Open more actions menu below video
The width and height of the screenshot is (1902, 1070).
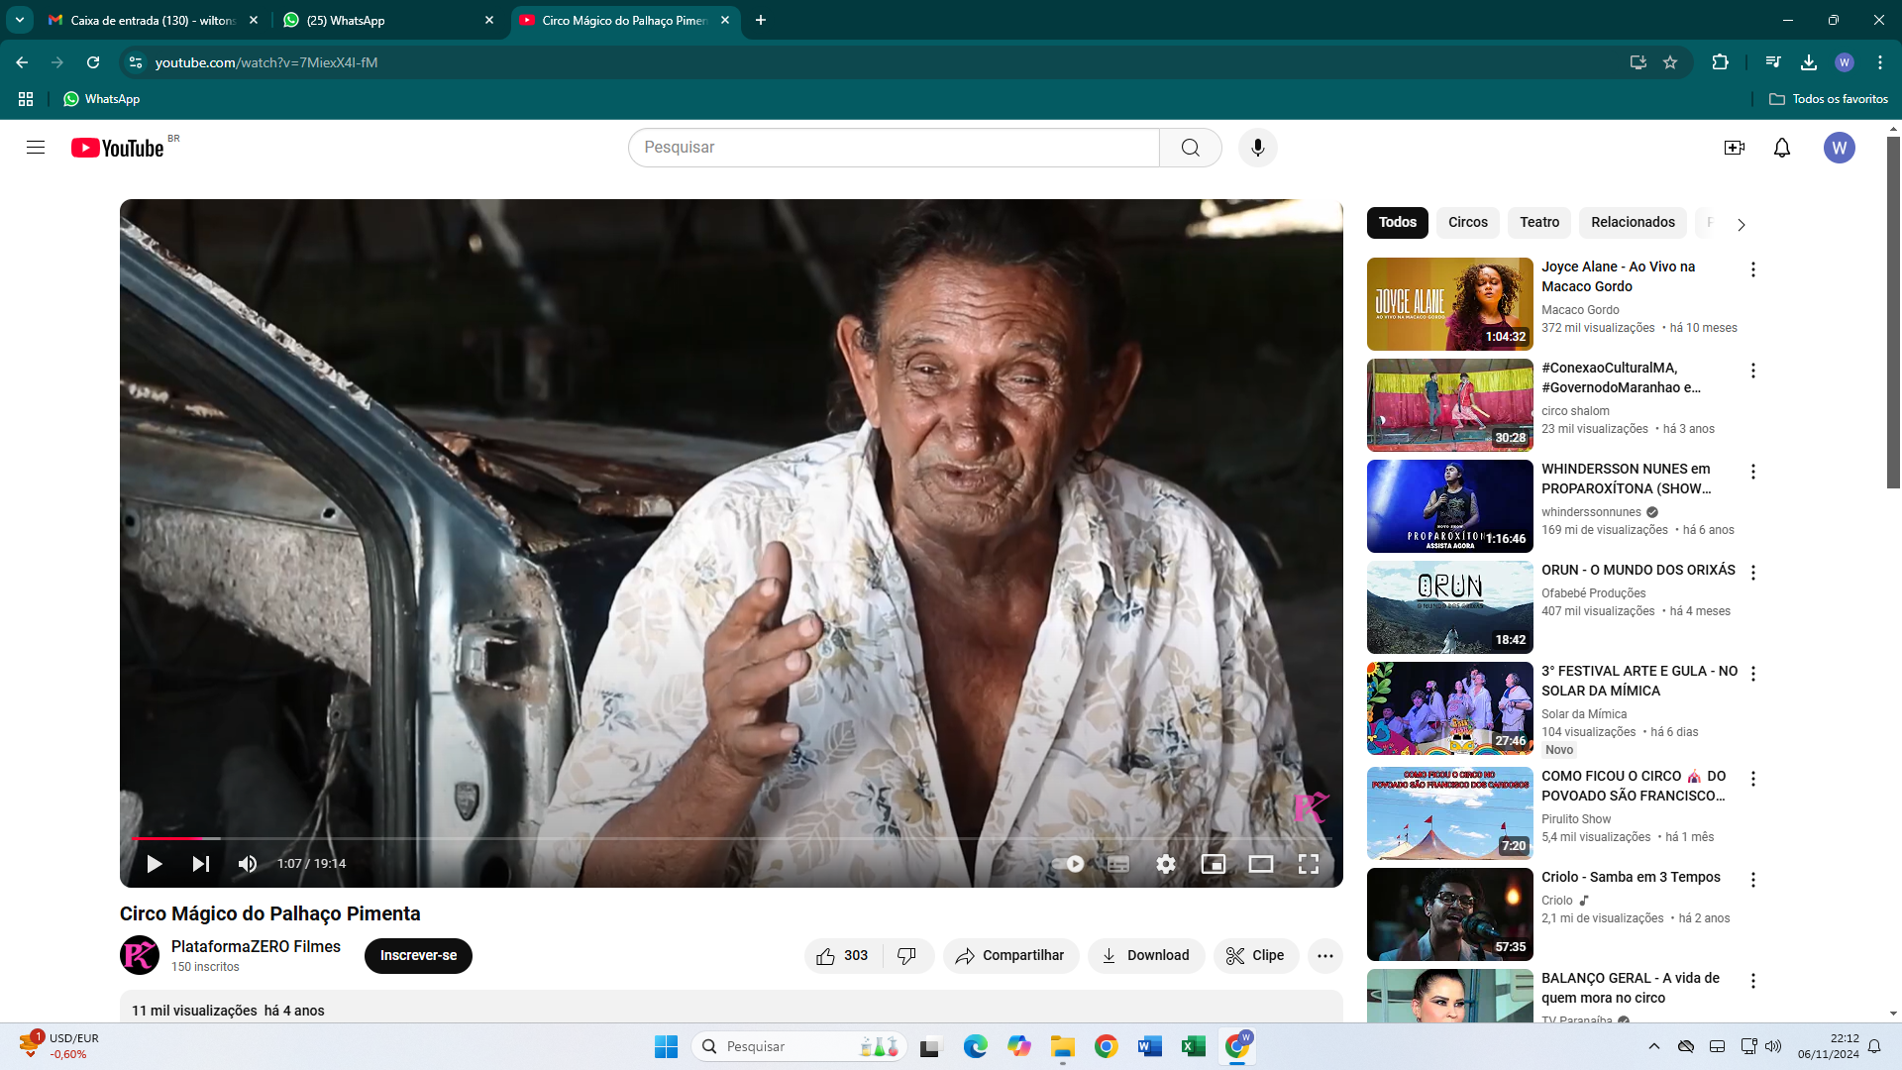[1324, 956]
